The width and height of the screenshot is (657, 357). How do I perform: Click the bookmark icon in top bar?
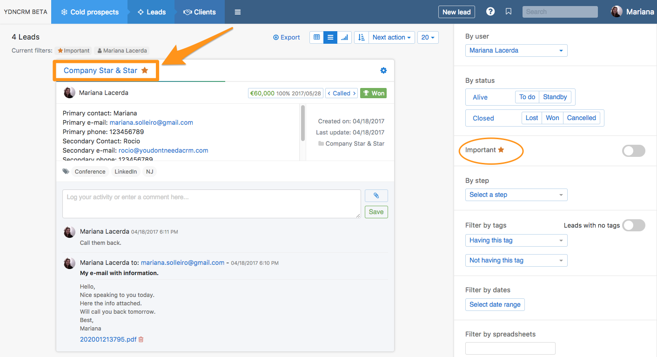click(x=509, y=12)
